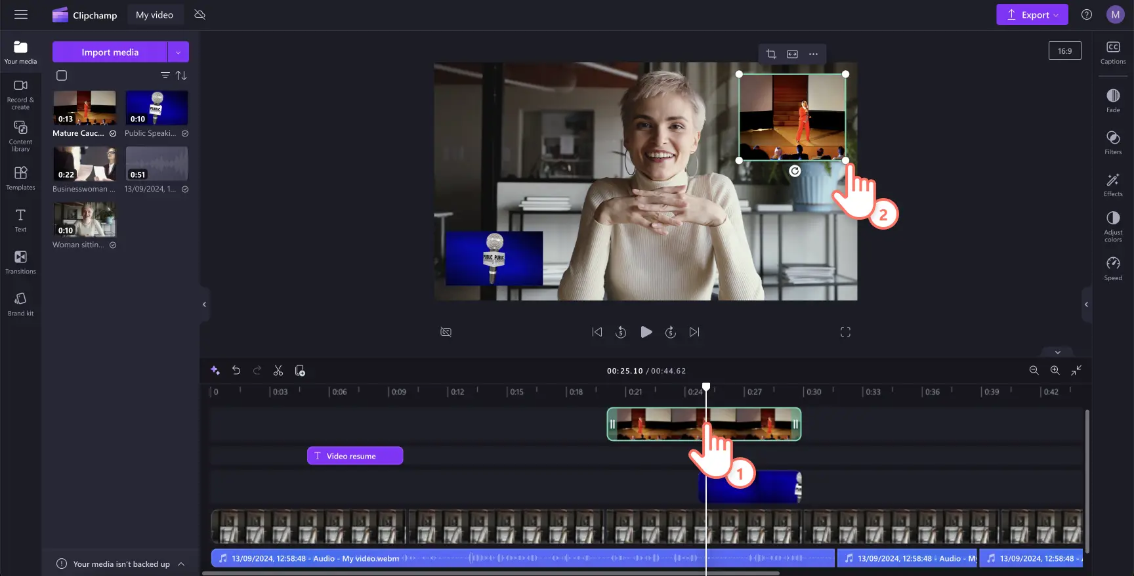
Task: Open the Effects panel
Action: coord(1113,185)
